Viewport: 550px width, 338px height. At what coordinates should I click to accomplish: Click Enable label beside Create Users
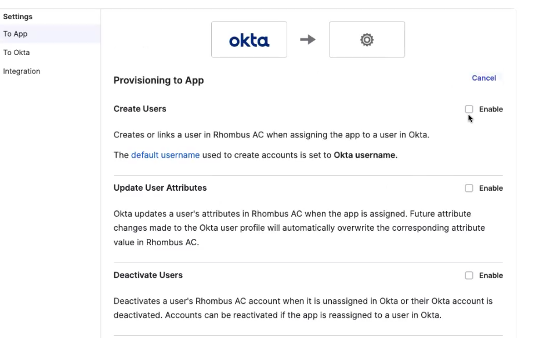point(491,109)
